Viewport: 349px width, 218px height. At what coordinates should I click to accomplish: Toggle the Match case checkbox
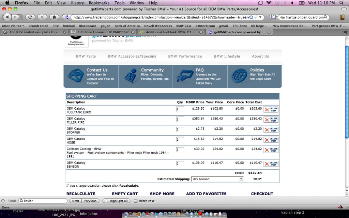[136, 201]
